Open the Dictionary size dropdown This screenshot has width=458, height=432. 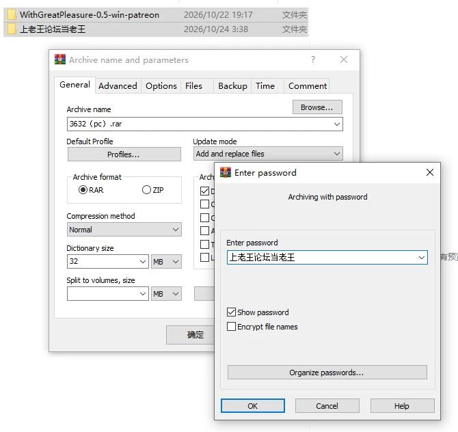[x=108, y=261]
